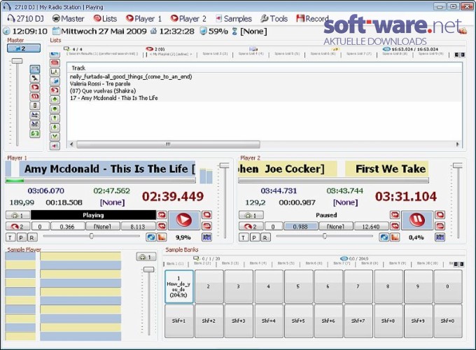Click the microphone icon in Master panel
This screenshot has width=476, height=350.
click(x=35, y=78)
